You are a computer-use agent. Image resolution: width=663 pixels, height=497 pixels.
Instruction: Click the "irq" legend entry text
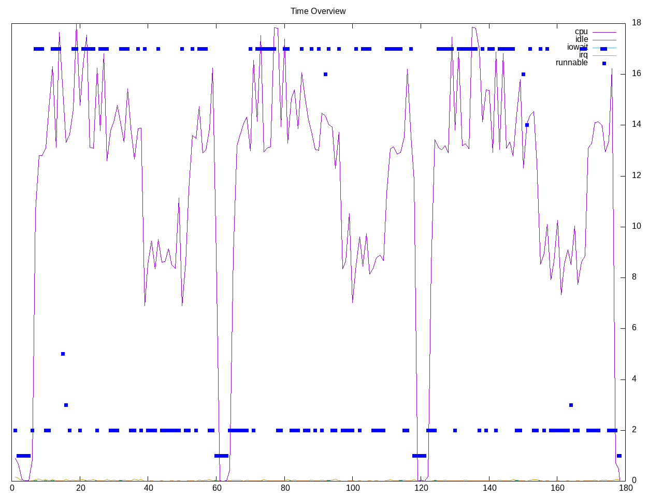tap(583, 55)
